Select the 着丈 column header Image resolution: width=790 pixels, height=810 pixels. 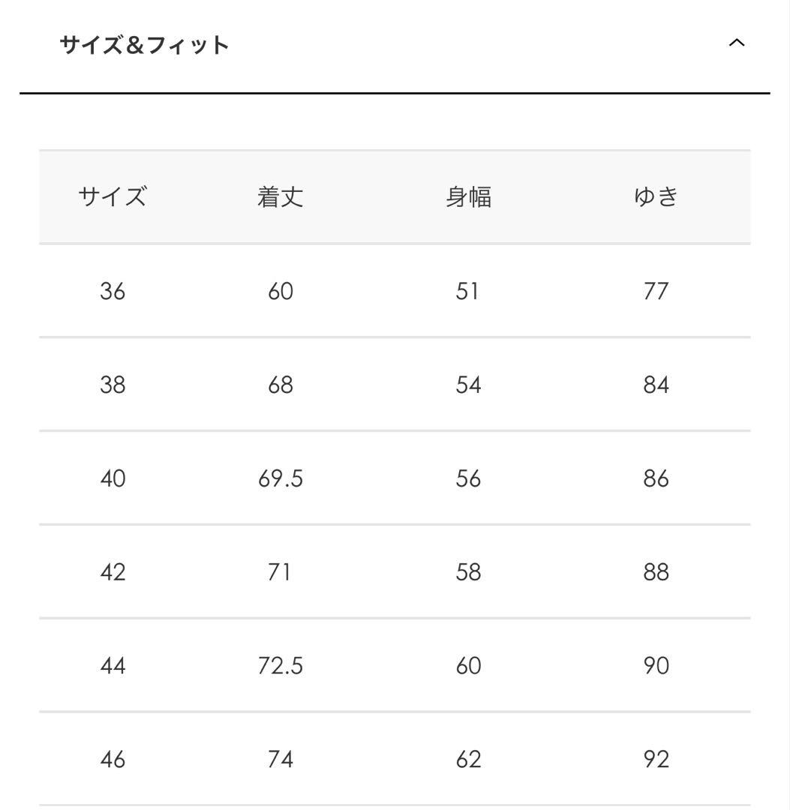(x=281, y=196)
